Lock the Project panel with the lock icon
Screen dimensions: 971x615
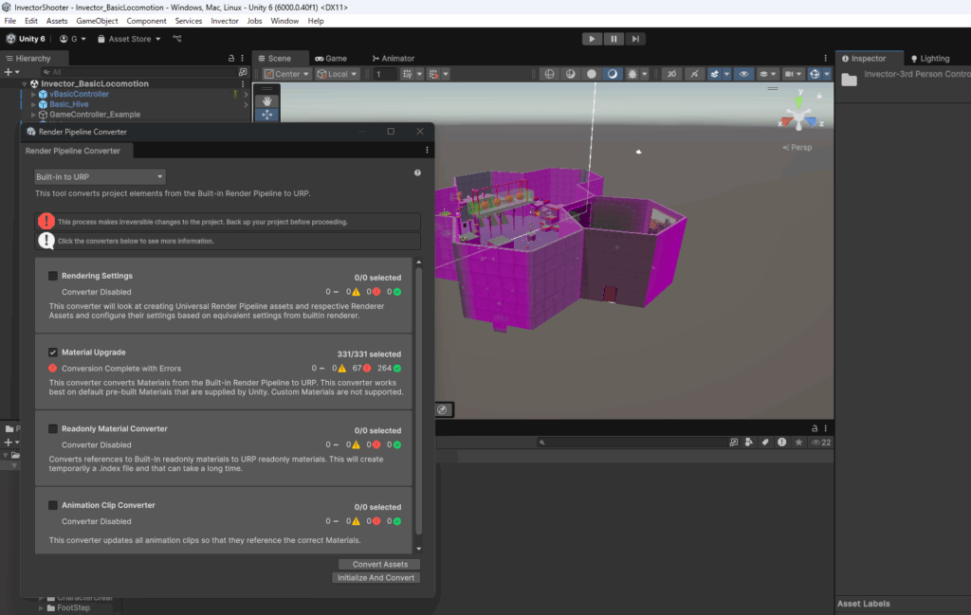815,428
